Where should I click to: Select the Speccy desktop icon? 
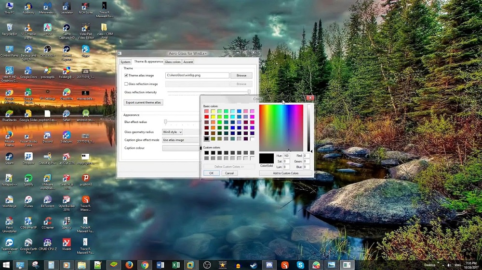(x=67, y=222)
